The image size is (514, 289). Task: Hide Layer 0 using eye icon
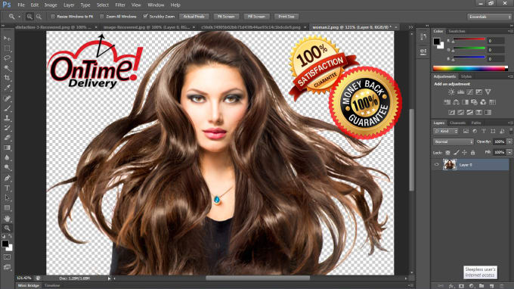pyautogui.click(x=437, y=165)
